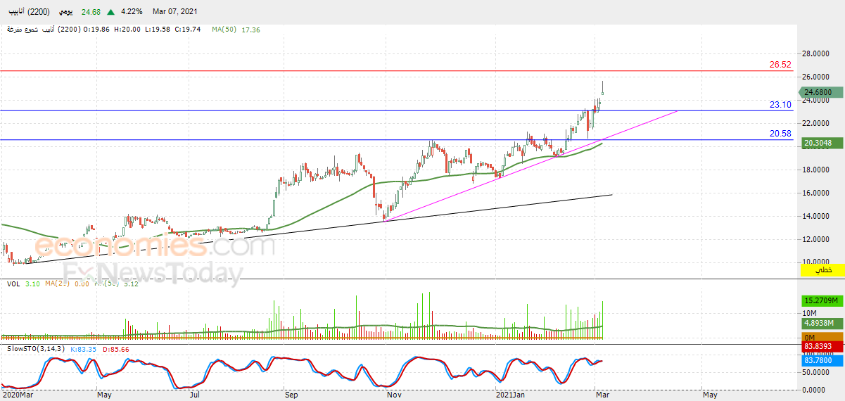This screenshot has height=401, width=845.
Task: Click the 2021Jan marker on time axis
Action: (511, 395)
